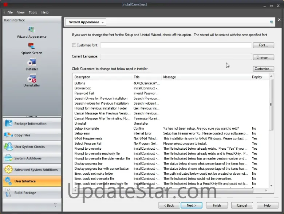Select the Copy Files section
Image resolution: width=284 pixels, height=214 pixels.
pos(32,135)
